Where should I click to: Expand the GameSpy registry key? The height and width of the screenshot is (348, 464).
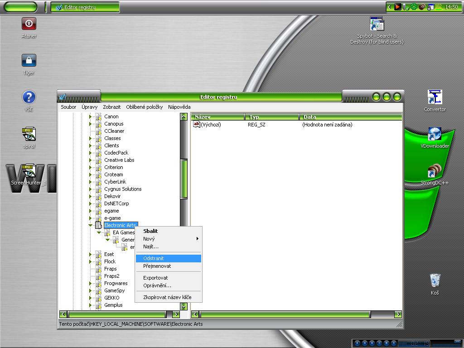coord(91,290)
